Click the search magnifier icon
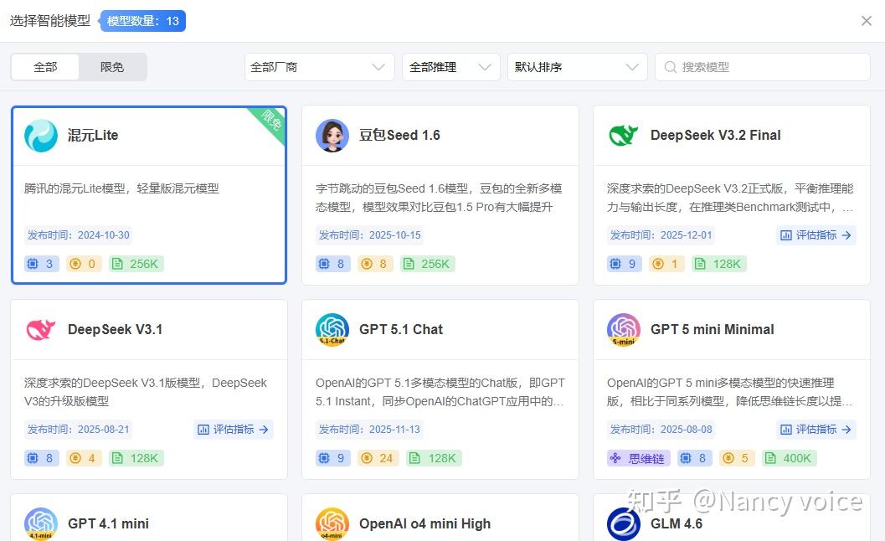Screen dimensions: 885x541 [670, 67]
